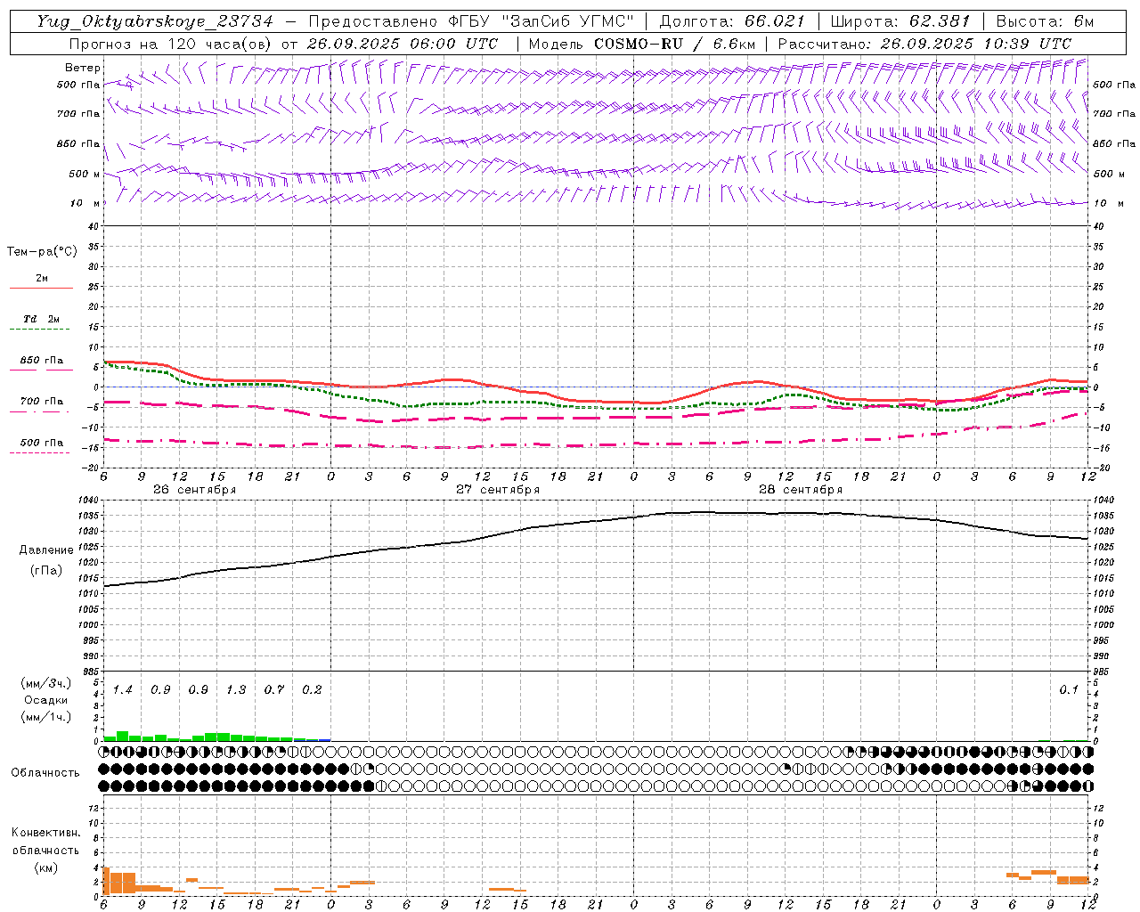Click the Рассчитано: 26.09.2025 10:39 UTC text
The width and height of the screenshot is (1140, 912).
point(924,44)
